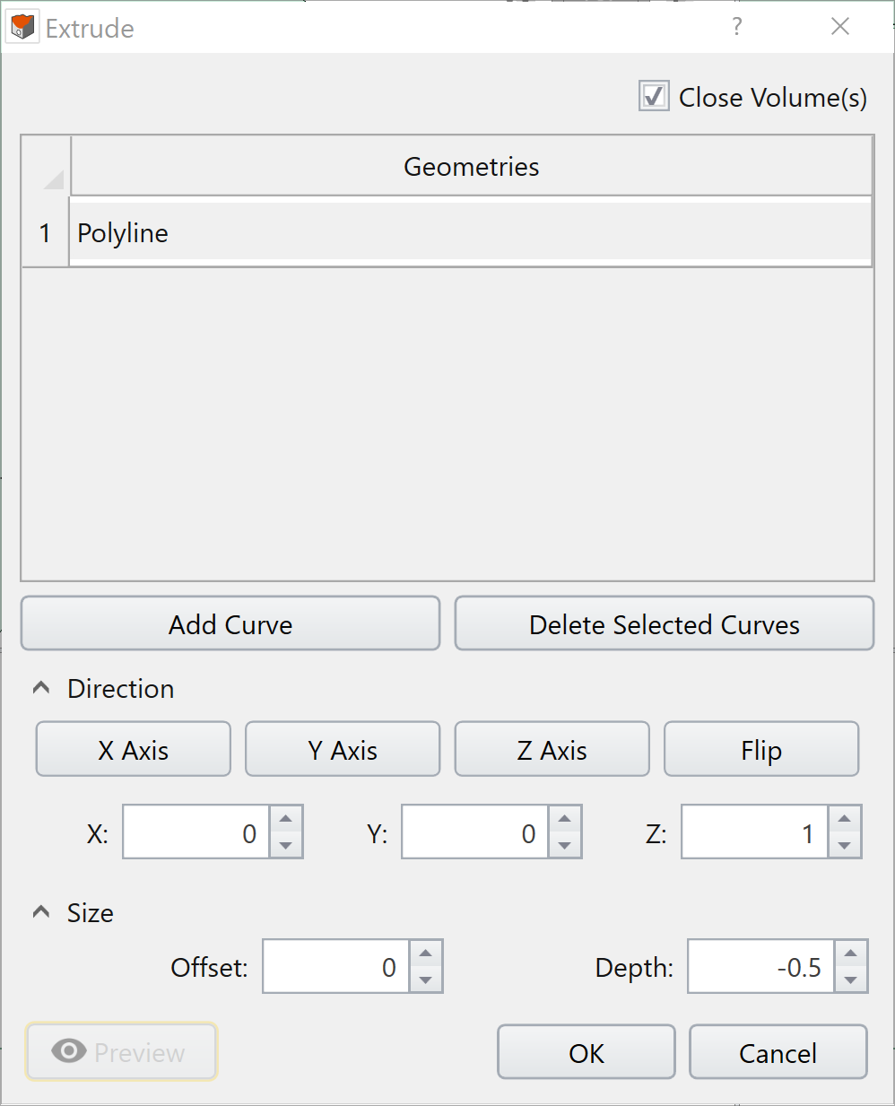Click Delete Selected Curves
Viewport: 895px width, 1106px height.
pyautogui.click(x=665, y=623)
